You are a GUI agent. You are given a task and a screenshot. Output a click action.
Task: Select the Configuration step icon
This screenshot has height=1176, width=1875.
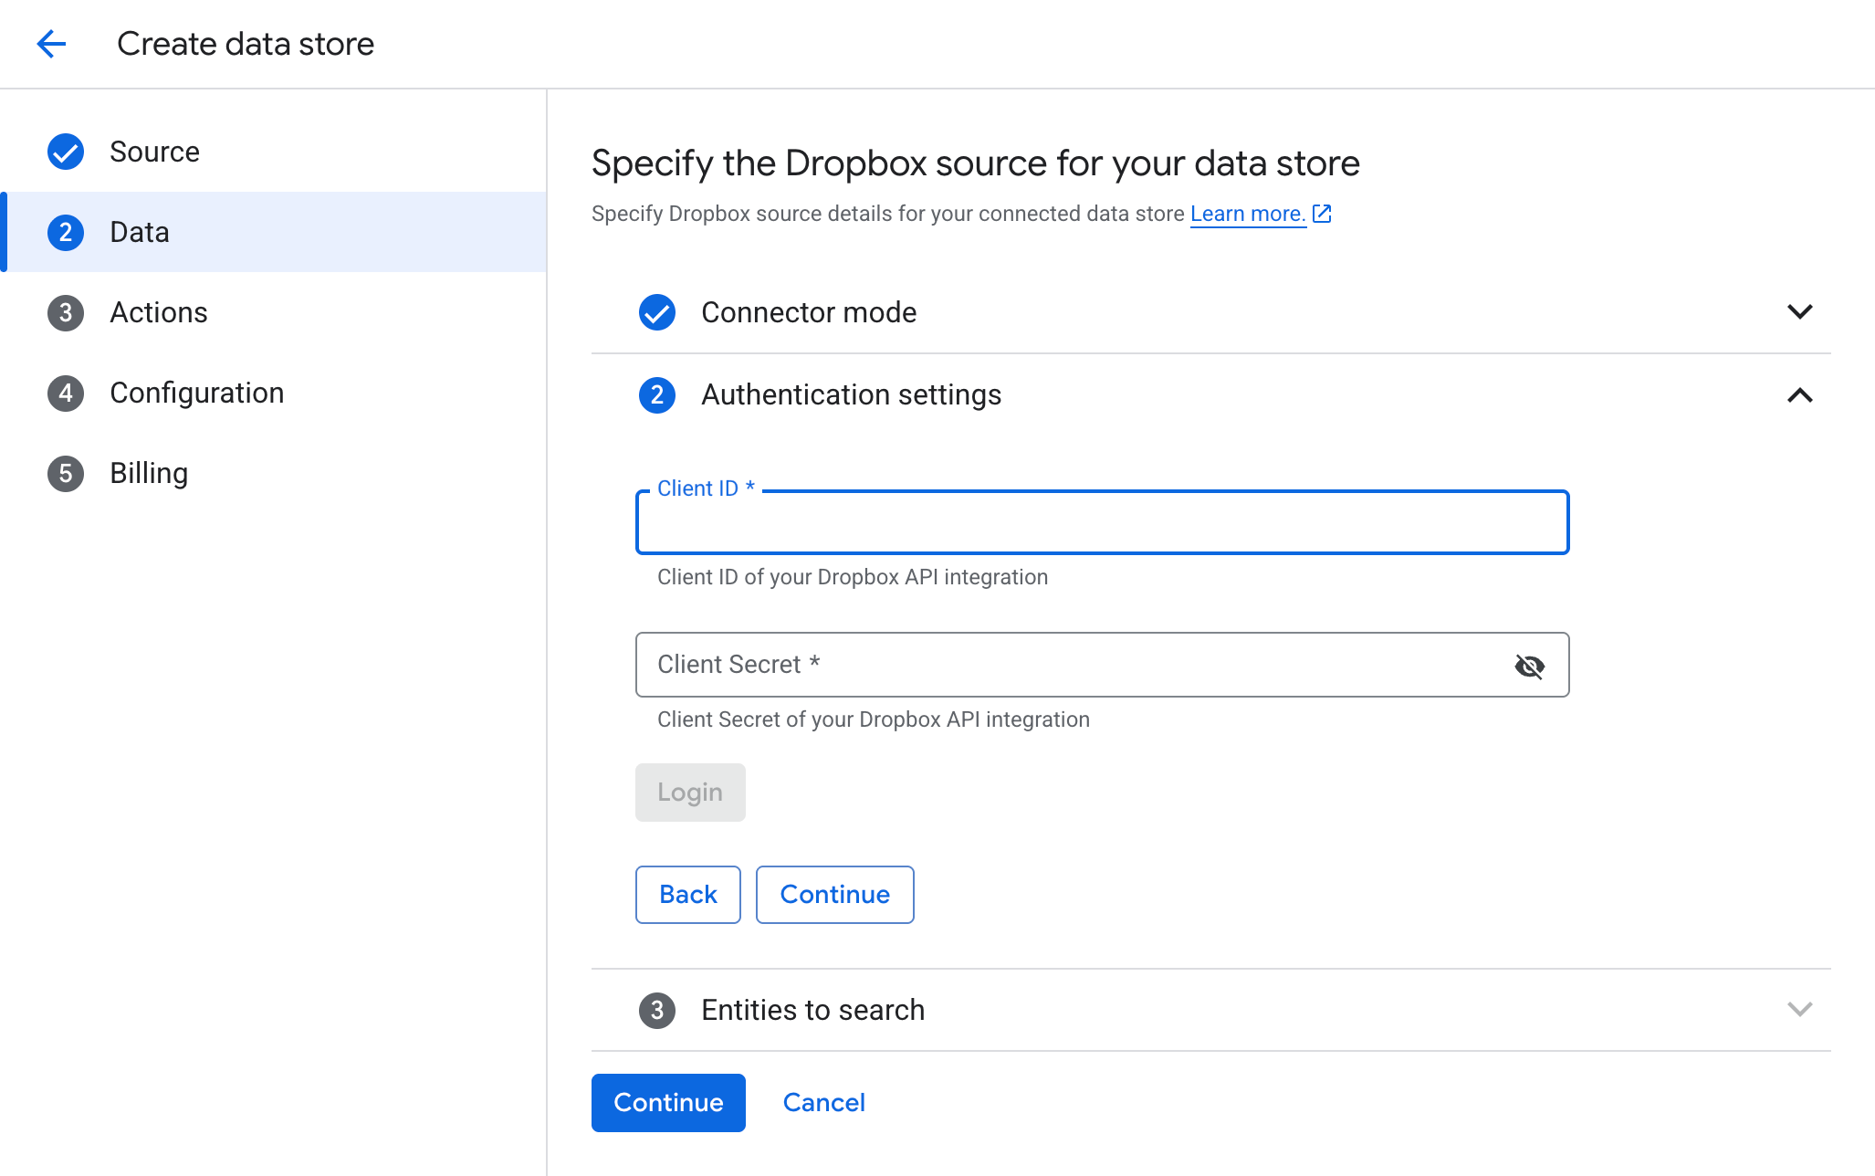coord(65,393)
